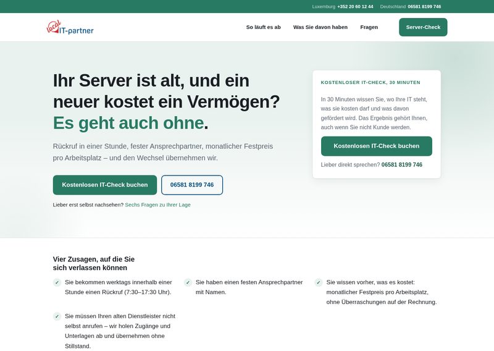Click the local IT-partner logo
Viewport: 494px width, 351px height.
click(x=70, y=27)
